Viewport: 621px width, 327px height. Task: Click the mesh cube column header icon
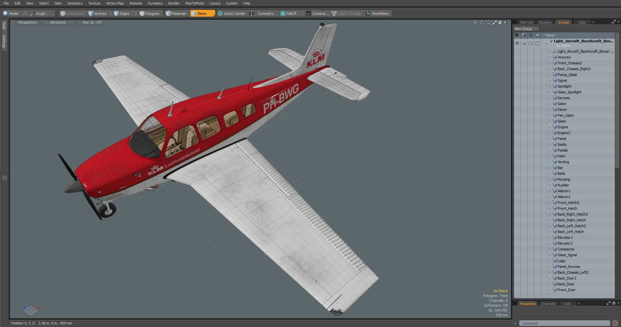[538, 35]
